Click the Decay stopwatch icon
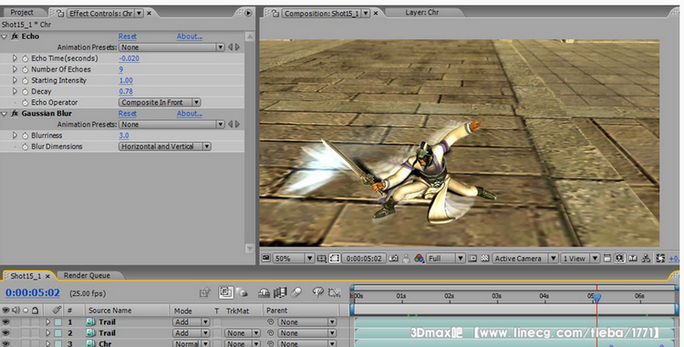Image resolution: width=684 pixels, height=347 pixels. [25, 91]
